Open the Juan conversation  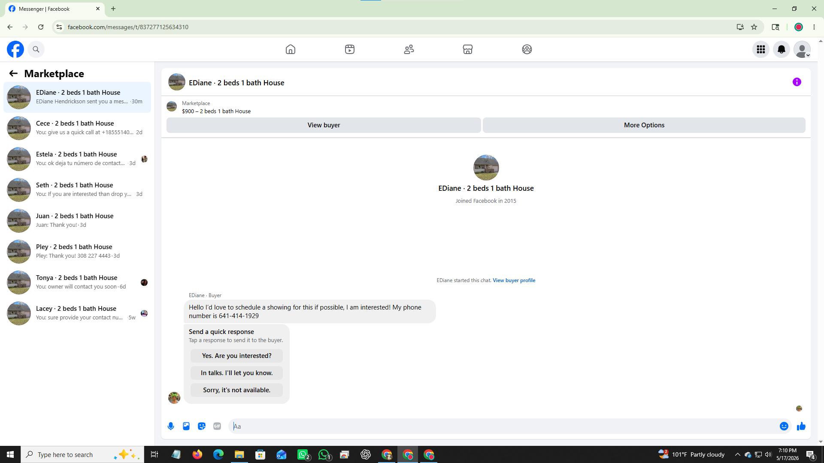pos(77,221)
